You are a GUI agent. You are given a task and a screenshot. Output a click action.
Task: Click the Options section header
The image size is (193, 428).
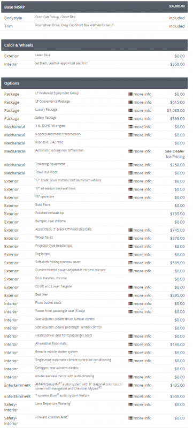click(x=94, y=83)
